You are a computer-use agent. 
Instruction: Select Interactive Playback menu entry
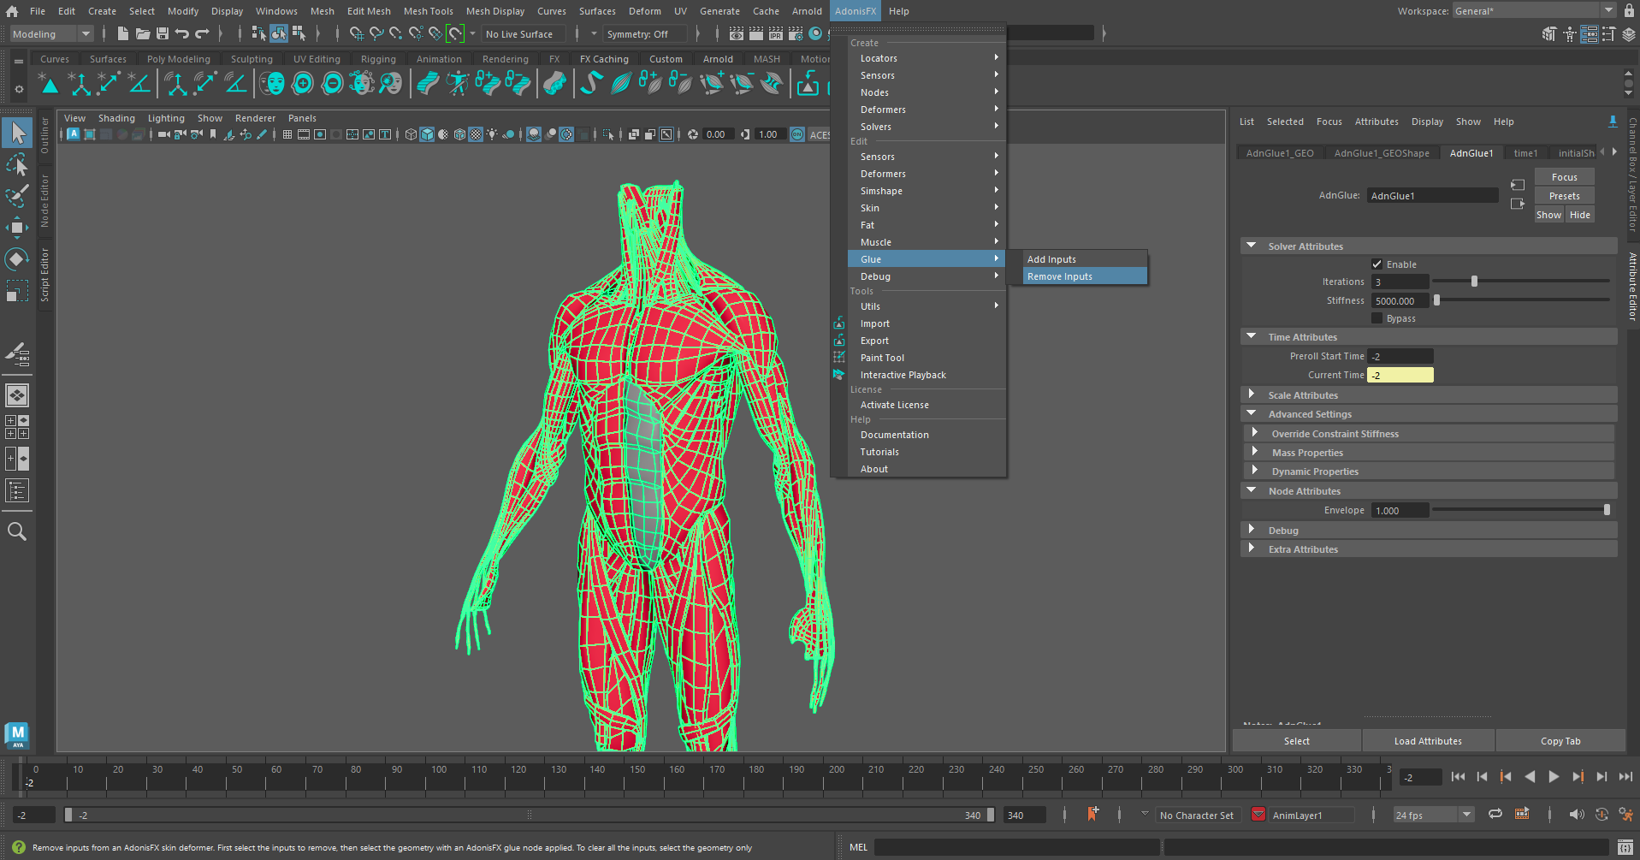click(927, 375)
